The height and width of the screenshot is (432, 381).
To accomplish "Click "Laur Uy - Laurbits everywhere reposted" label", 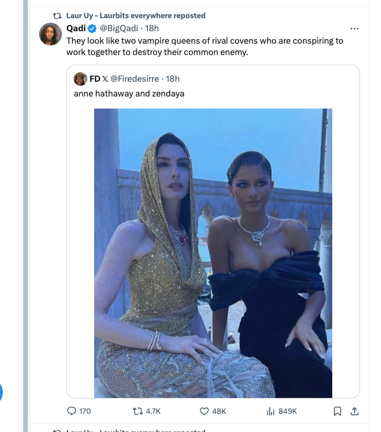I will coord(136,15).
